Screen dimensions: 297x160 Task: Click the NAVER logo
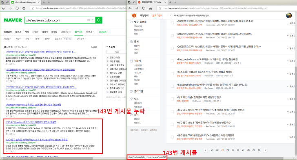(13, 20)
